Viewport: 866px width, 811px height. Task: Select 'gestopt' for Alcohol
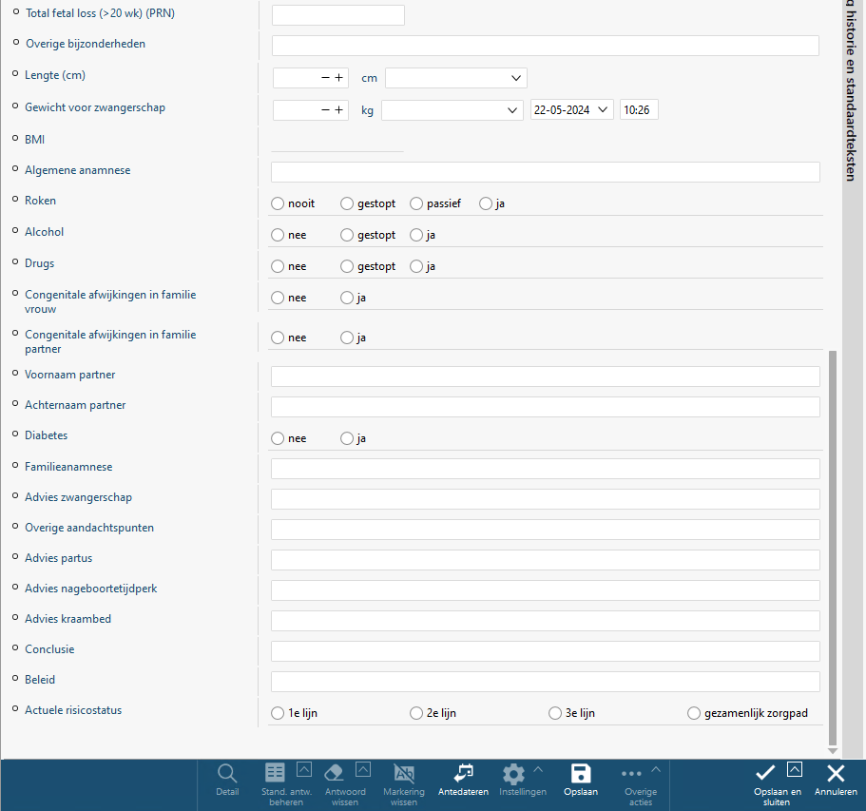[347, 235]
